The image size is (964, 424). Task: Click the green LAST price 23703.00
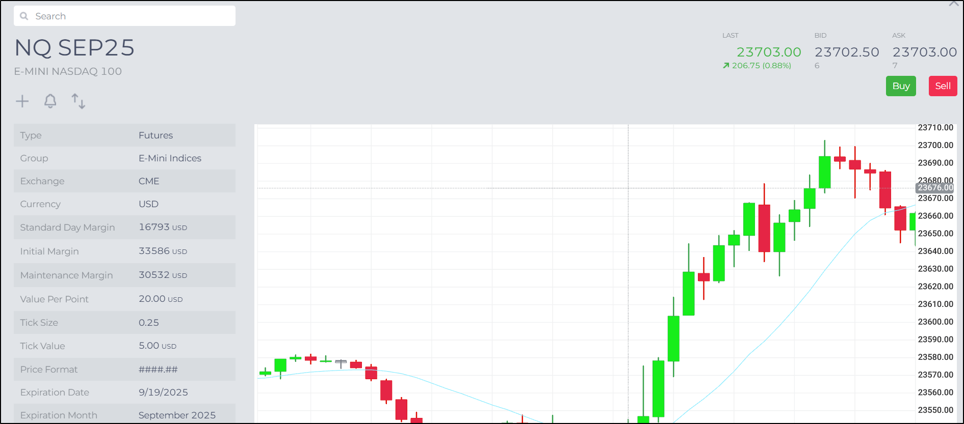[x=769, y=52]
